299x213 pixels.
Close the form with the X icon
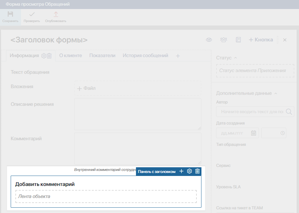[285, 40]
